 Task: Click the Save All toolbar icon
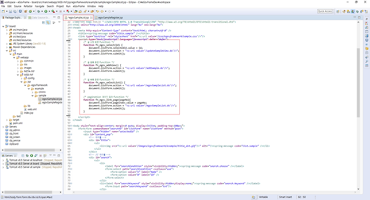coord(14,11)
